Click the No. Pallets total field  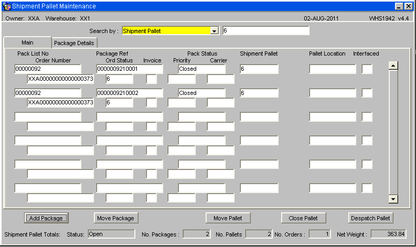(x=259, y=234)
